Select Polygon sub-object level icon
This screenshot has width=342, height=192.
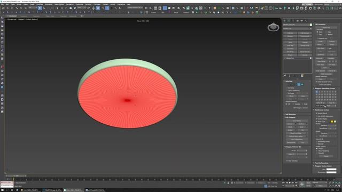pyautogui.click(x=299, y=84)
